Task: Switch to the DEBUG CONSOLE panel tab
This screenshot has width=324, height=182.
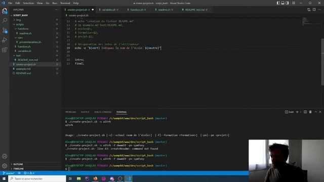Action: (103, 112)
